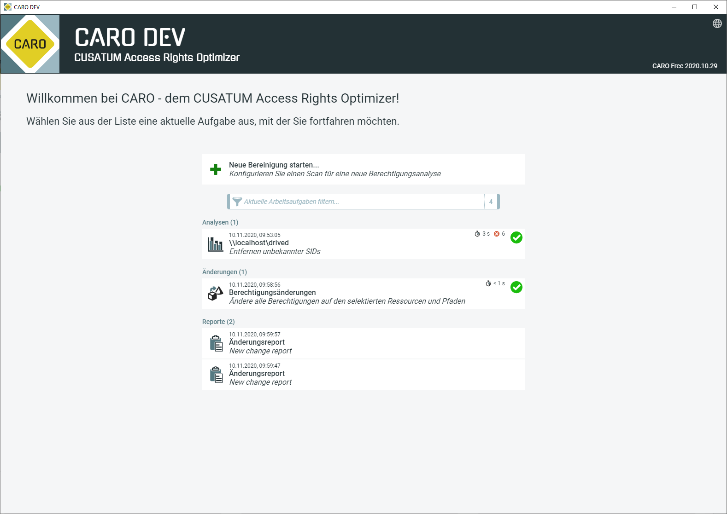Screen dimensions: 727x514
Task: Click the globe language icon
Action: click(717, 23)
